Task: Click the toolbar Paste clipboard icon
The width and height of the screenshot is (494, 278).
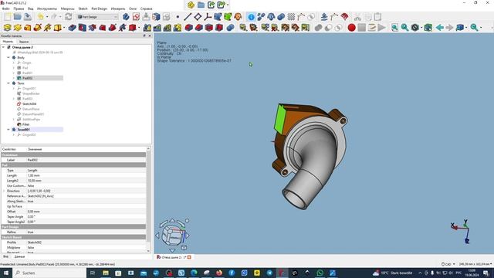Action: [x=377, y=17]
